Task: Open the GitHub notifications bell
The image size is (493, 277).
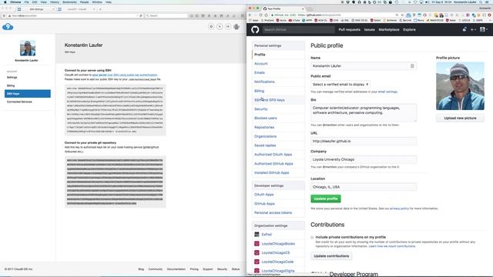Action: click(x=464, y=29)
